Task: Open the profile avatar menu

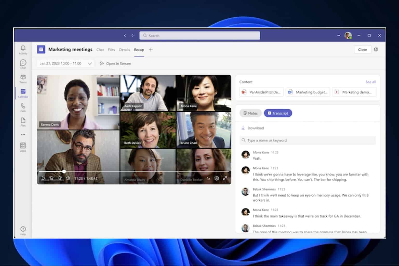Action: pyautogui.click(x=348, y=35)
